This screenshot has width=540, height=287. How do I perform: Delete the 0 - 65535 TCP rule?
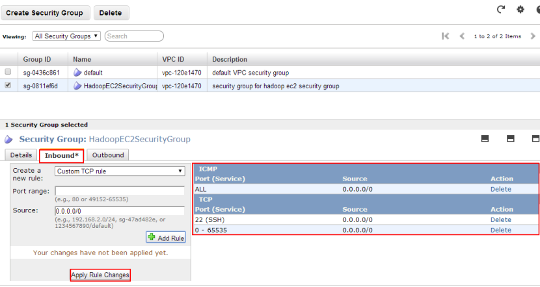tap(501, 230)
